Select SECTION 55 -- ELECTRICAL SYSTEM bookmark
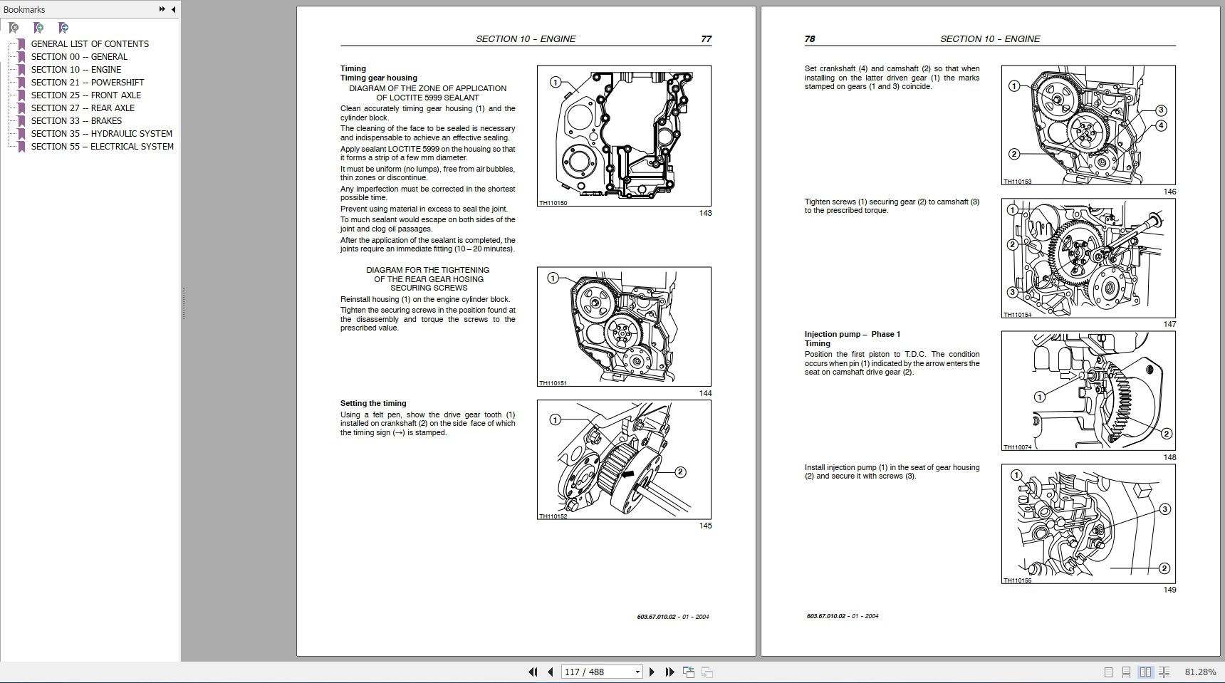 (102, 146)
